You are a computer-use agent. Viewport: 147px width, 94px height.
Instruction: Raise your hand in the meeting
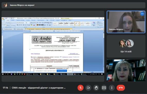[x=96, y=88]
